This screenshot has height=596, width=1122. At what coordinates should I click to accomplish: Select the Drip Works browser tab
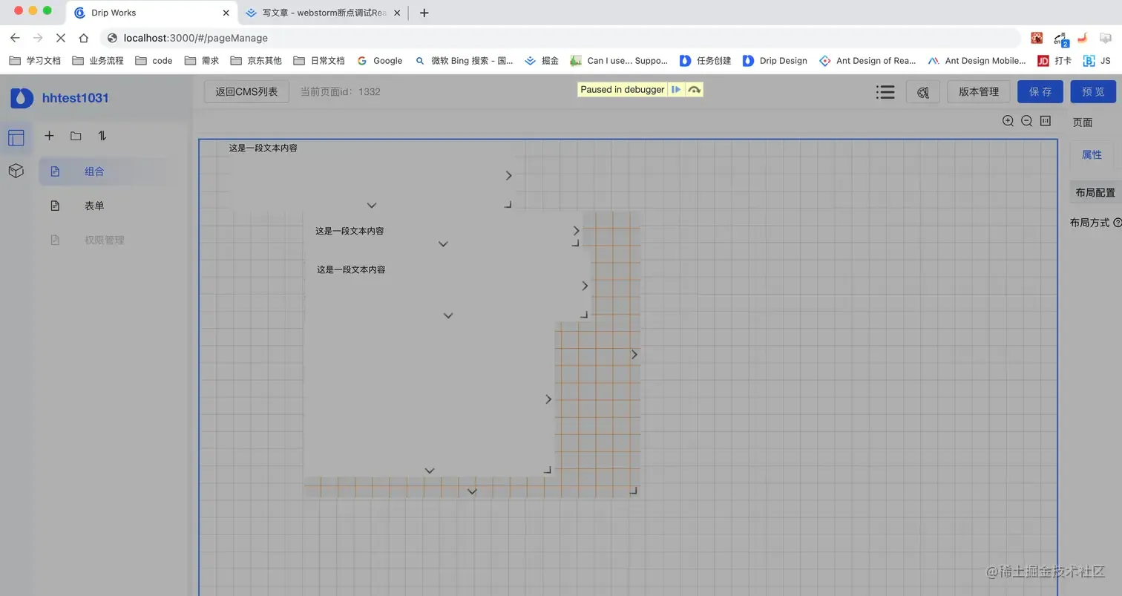tap(152, 13)
